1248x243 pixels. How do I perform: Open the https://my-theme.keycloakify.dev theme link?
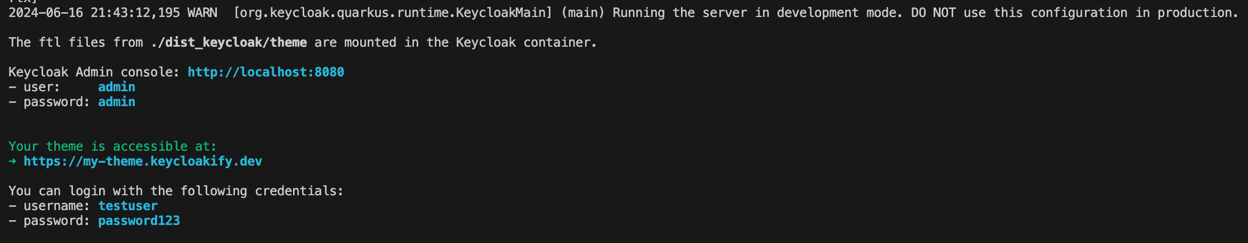(142, 161)
